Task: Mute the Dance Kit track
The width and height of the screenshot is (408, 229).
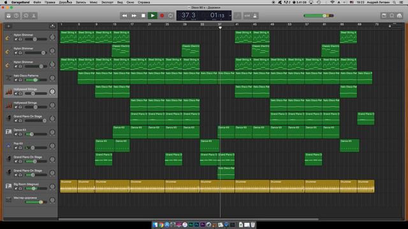Action: click(16, 134)
